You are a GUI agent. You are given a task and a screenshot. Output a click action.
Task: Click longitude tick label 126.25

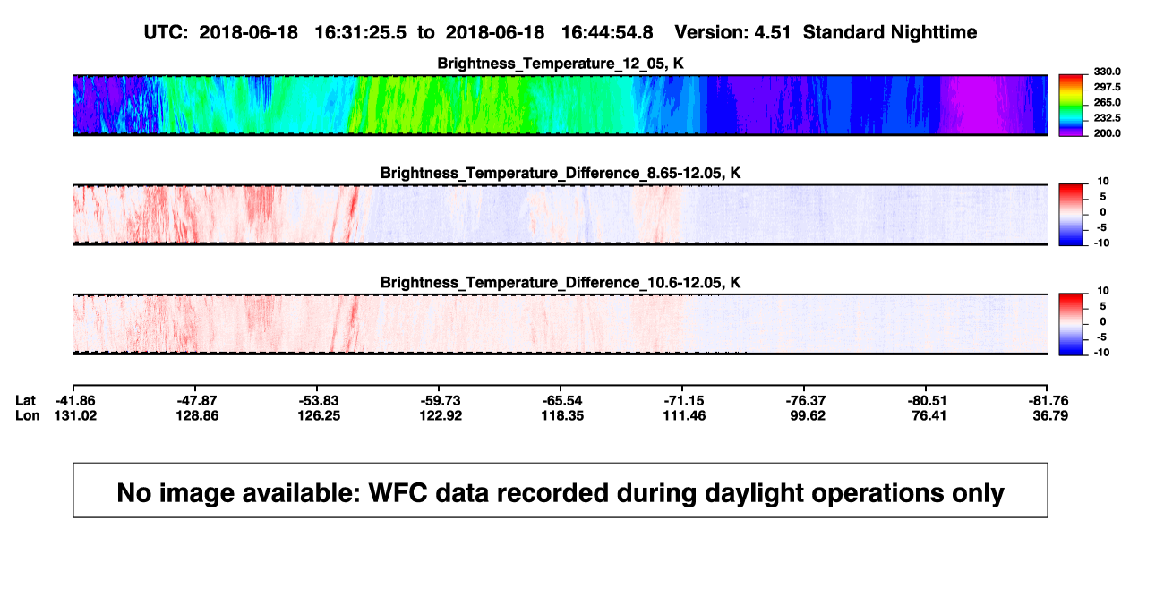tap(317, 416)
